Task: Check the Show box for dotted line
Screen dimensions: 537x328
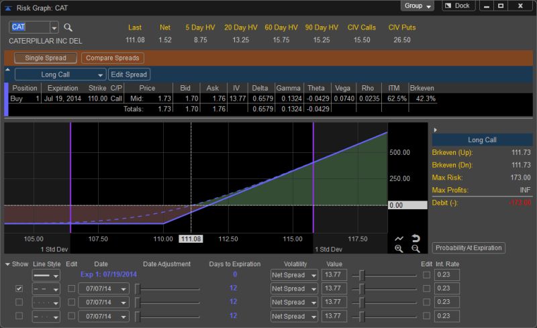Action: (x=19, y=302)
